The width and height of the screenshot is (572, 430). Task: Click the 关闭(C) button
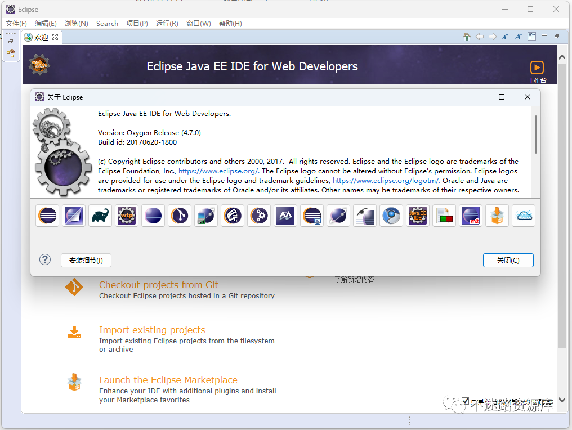(508, 261)
